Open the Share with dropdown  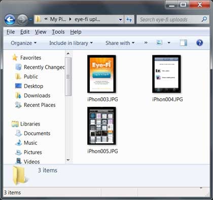point(120,43)
